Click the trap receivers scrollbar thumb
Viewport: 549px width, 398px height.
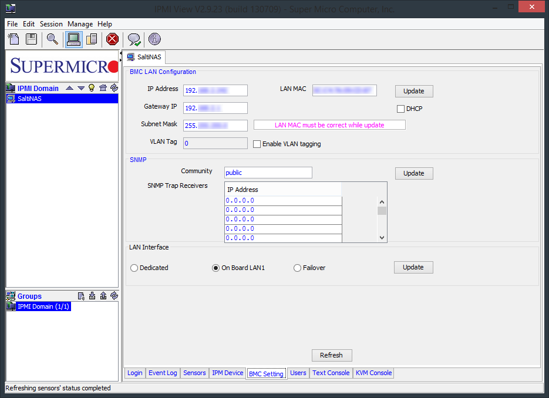coord(382,211)
